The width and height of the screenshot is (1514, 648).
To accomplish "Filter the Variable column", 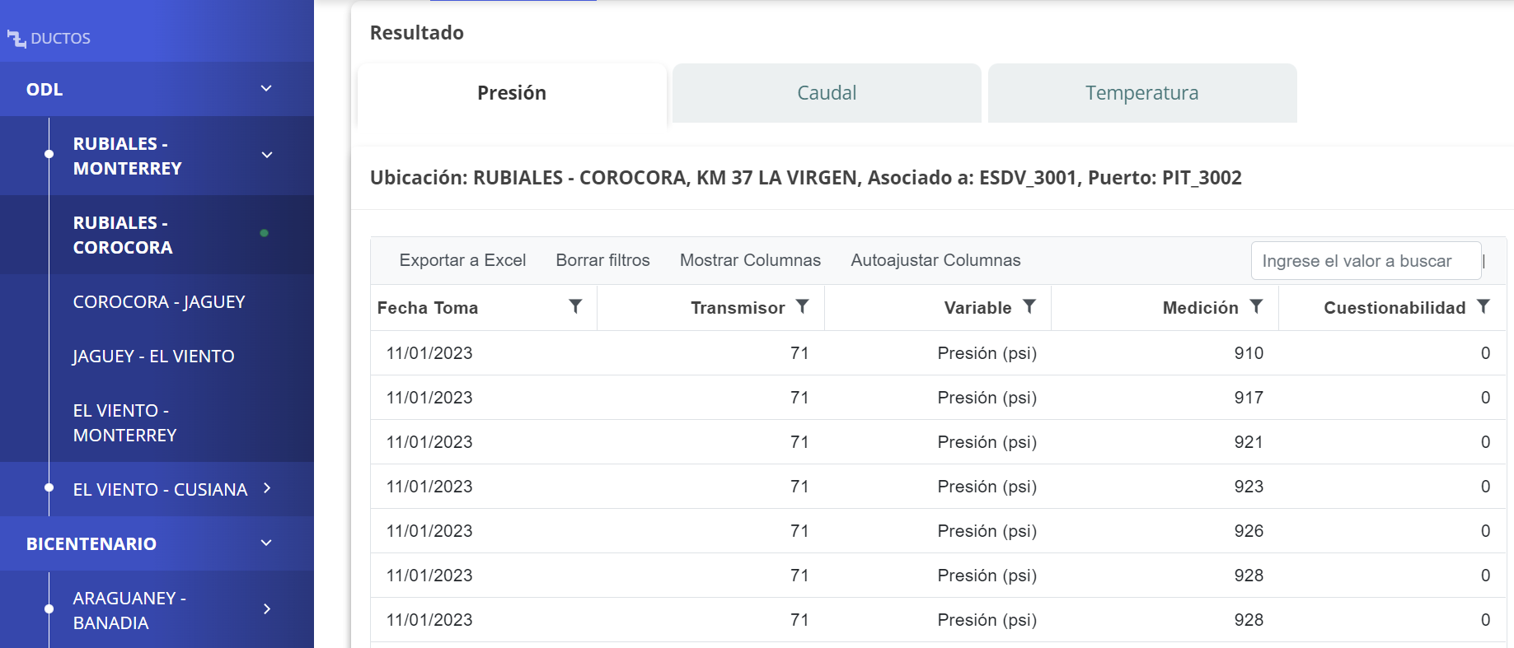I will pos(1029,306).
